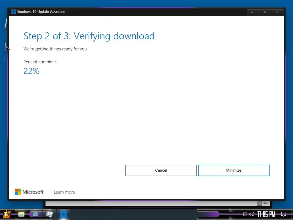Click the Step 2 of 3 heading
This screenshot has width=293, height=220.
[89, 36]
